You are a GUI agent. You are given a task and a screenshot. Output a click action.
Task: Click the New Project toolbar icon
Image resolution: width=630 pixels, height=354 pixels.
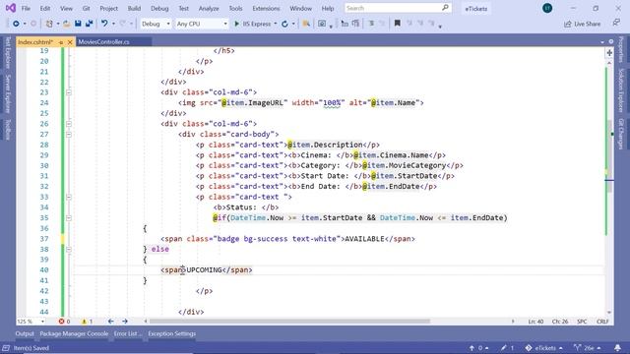coord(49,24)
